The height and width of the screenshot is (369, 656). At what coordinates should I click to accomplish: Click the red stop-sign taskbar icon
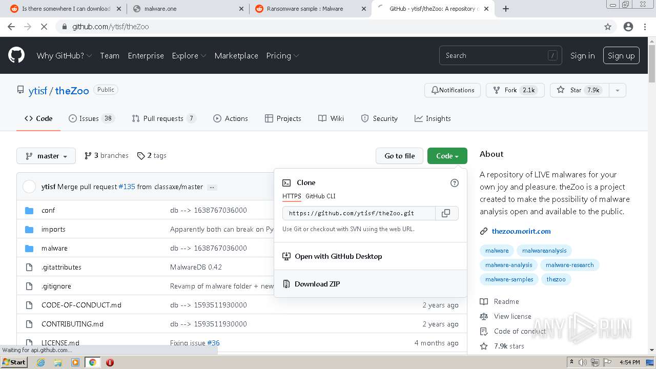coord(110,362)
